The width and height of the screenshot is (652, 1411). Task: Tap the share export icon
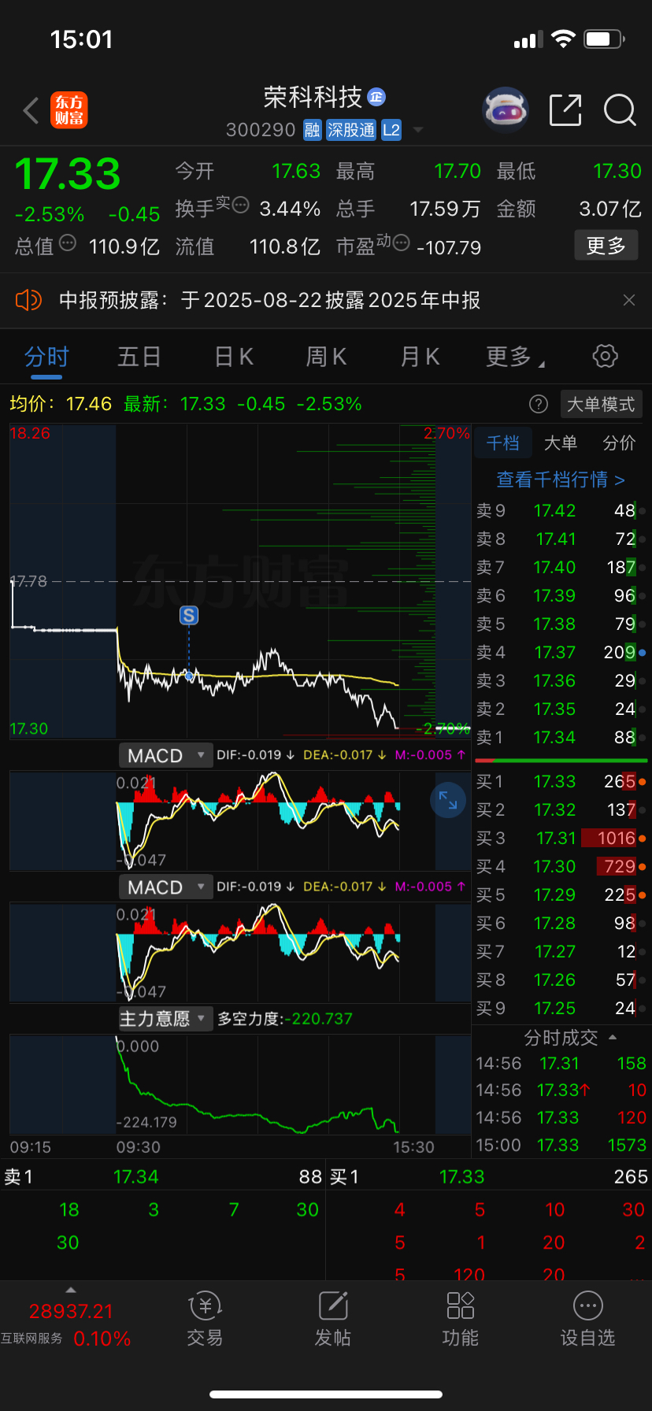tap(565, 110)
